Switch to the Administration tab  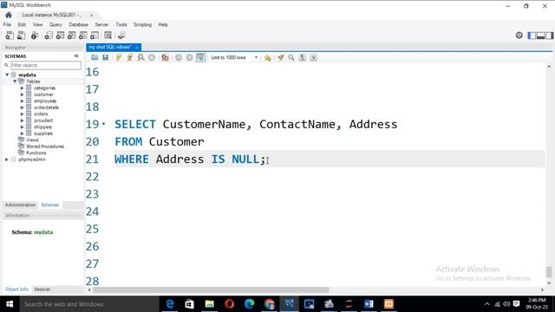point(21,205)
